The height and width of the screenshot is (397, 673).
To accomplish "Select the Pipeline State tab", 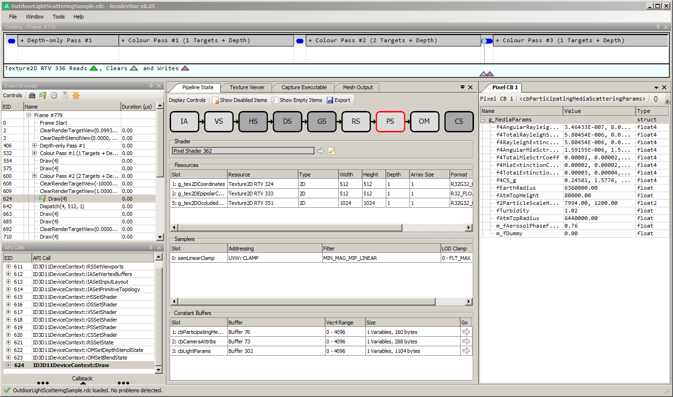I will pos(198,87).
